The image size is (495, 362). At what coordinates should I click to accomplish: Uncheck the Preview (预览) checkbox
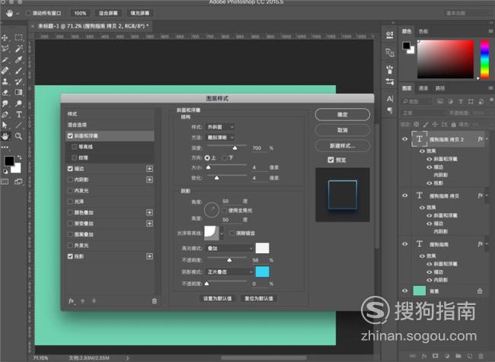click(331, 160)
